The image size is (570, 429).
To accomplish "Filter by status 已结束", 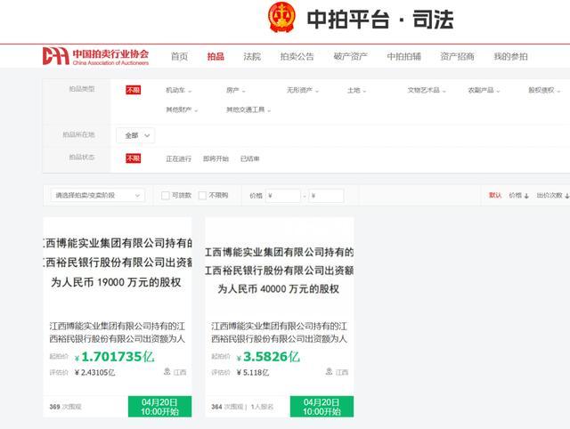I will coord(249,158).
